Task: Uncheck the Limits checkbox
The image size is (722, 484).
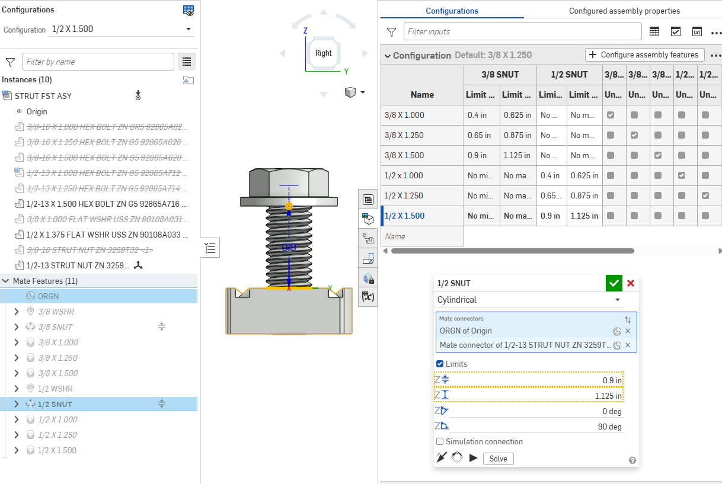Action: (x=440, y=364)
